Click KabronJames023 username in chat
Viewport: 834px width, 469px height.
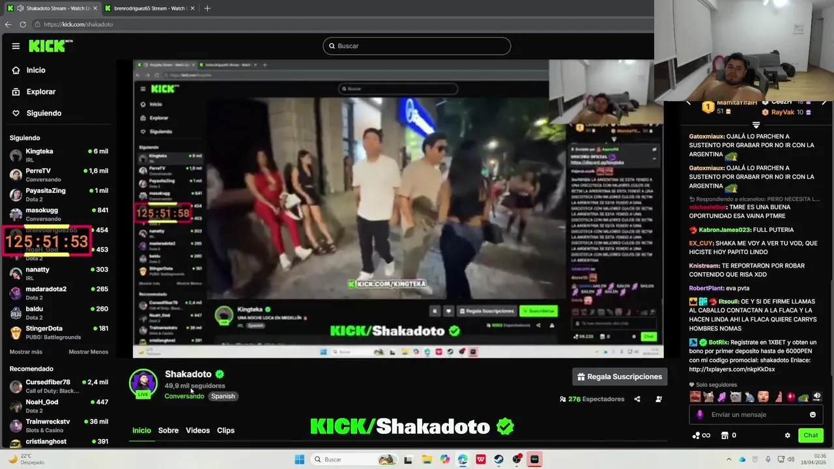pos(725,230)
